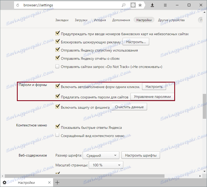Switch to the Закладки tab

62,20
